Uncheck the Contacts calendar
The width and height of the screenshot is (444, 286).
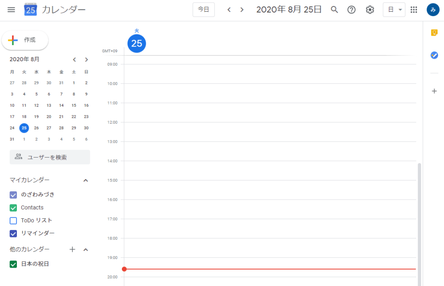click(x=13, y=208)
